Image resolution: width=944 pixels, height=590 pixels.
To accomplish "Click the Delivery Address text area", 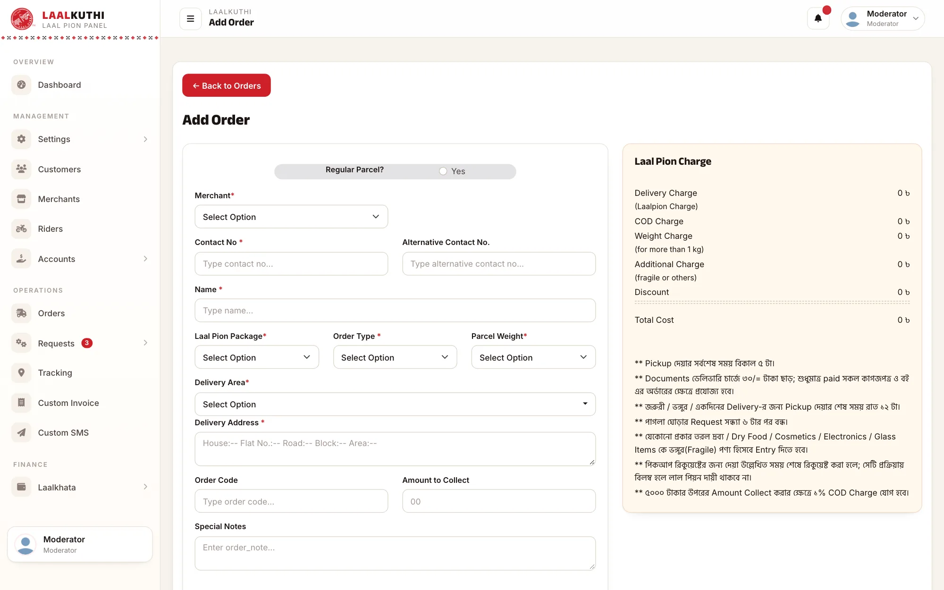I will (x=395, y=449).
